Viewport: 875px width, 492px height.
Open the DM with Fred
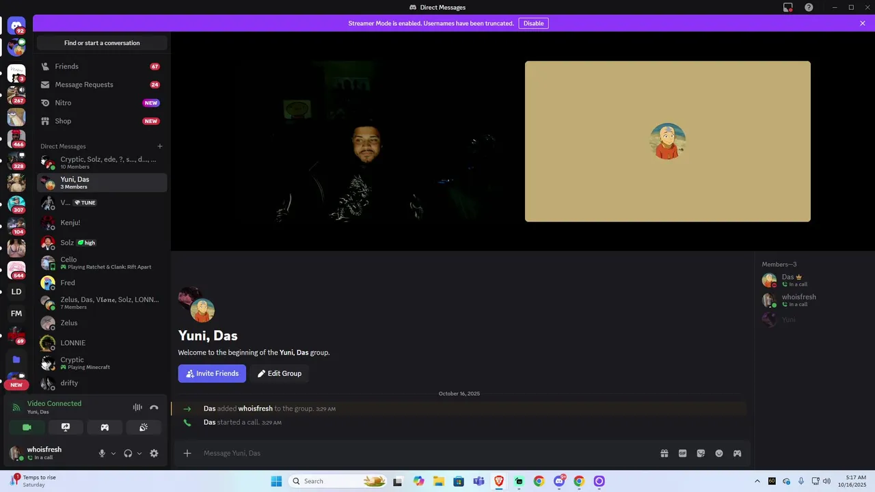click(x=102, y=283)
